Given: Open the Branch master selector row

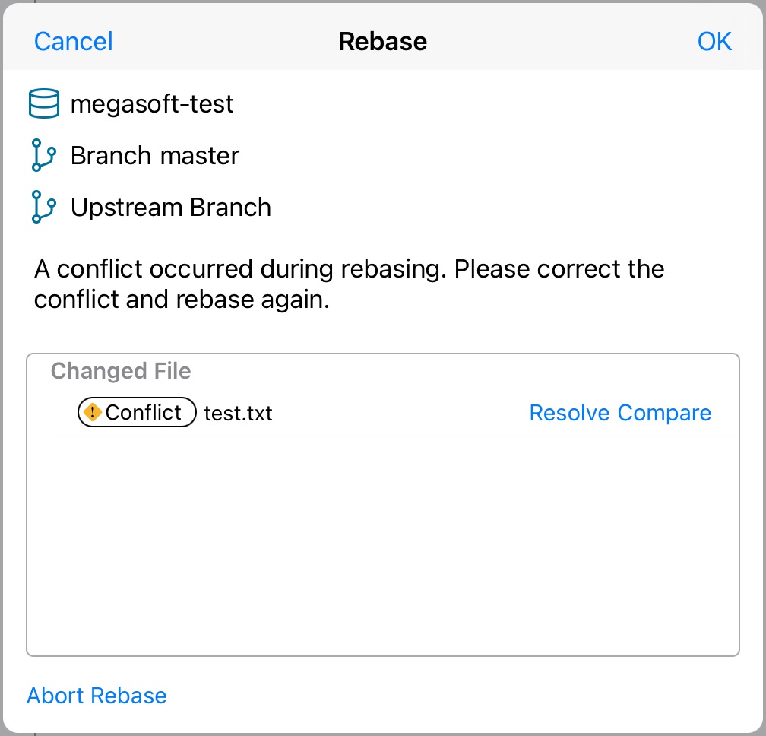Looking at the screenshot, I should pyautogui.click(x=154, y=155).
